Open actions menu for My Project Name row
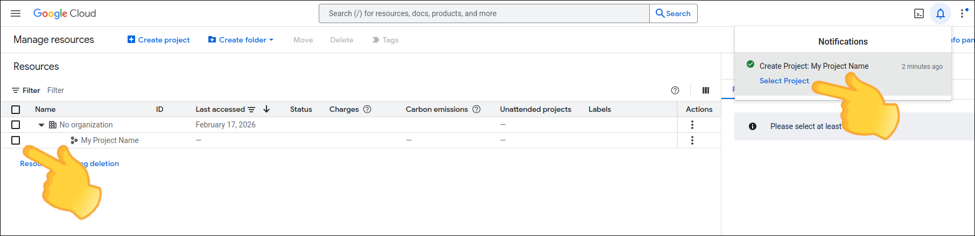The image size is (975, 236). click(692, 140)
